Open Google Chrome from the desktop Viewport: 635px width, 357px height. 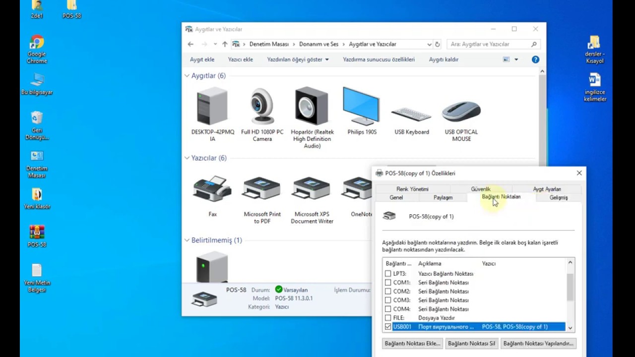(x=37, y=49)
